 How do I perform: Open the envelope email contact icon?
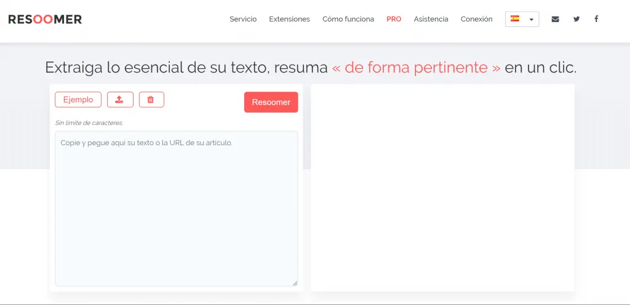pyautogui.click(x=556, y=19)
